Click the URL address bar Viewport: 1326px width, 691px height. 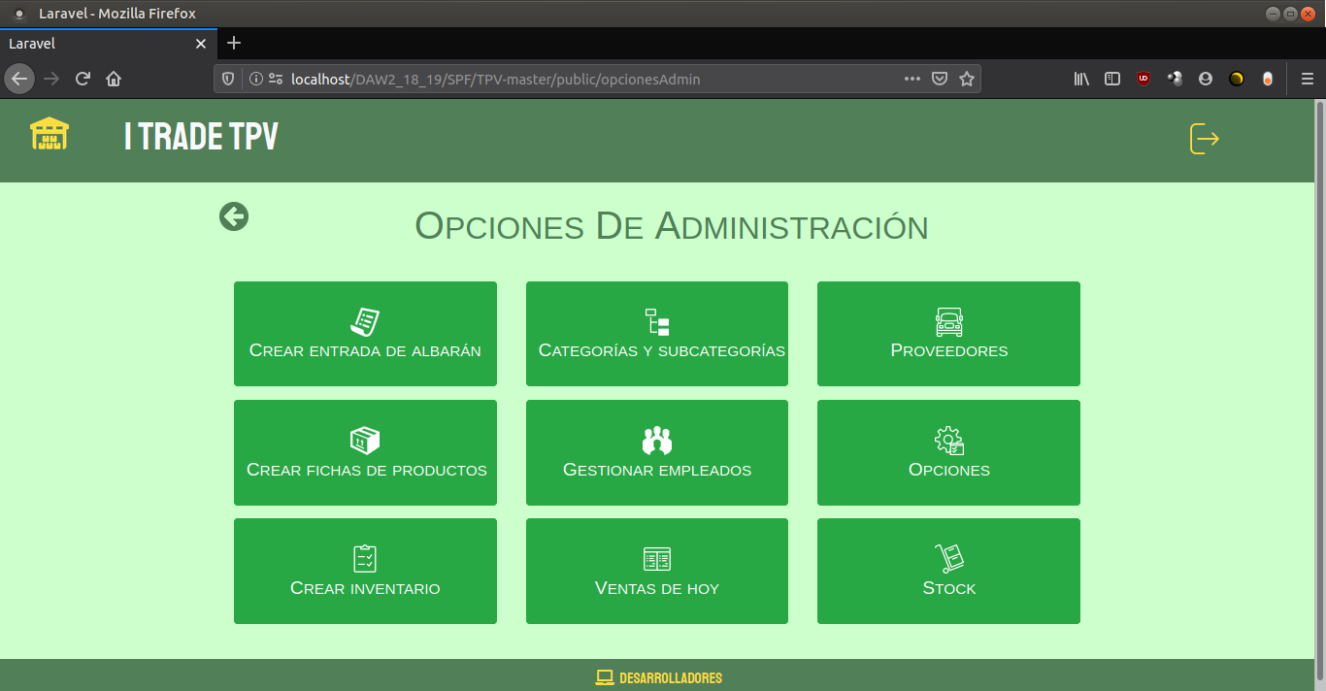582,80
